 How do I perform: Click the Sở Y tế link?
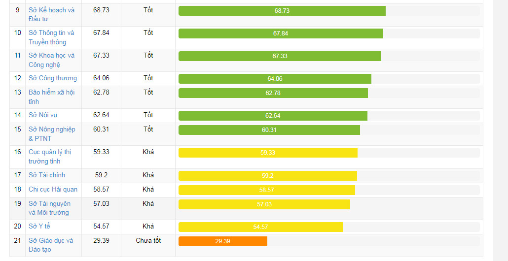39,226
